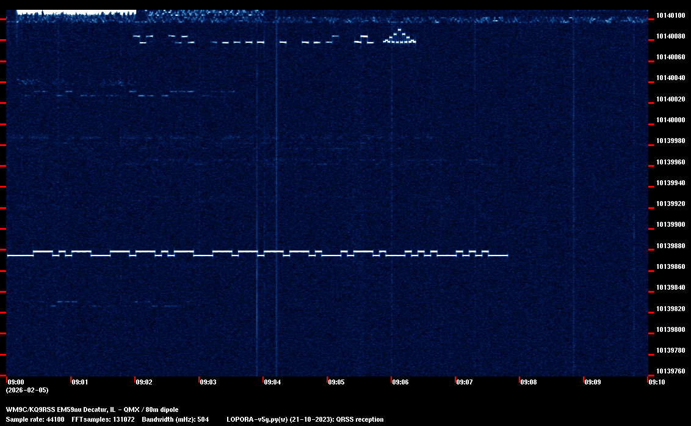Pick the 09:10 time marker
The width and height of the screenshot is (691, 426).
point(657,382)
